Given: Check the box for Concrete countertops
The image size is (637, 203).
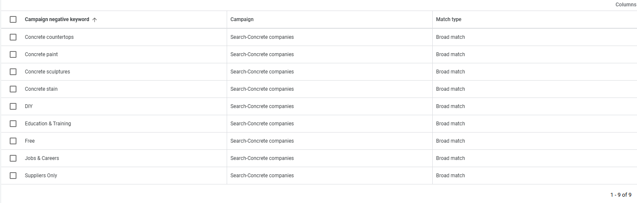Looking at the screenshot, I should [13, 37].
